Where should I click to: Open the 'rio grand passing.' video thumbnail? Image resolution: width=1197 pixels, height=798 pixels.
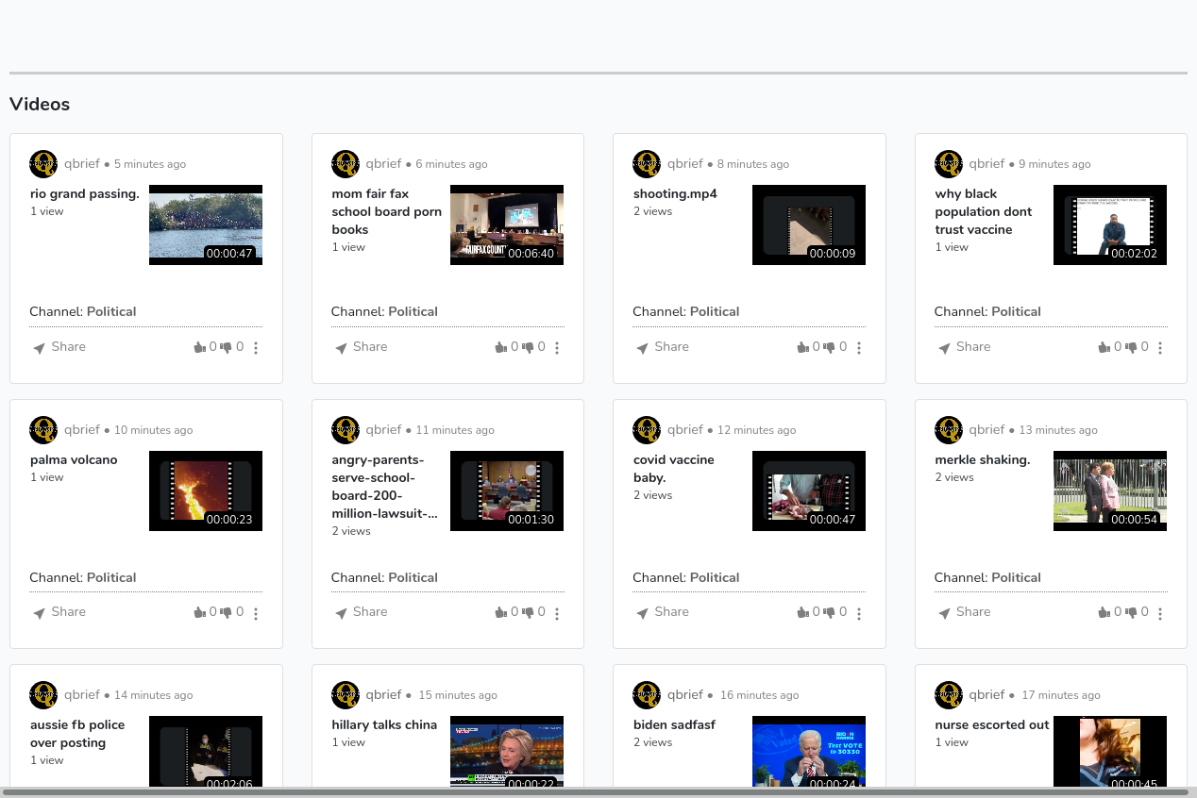click(206, 224)
